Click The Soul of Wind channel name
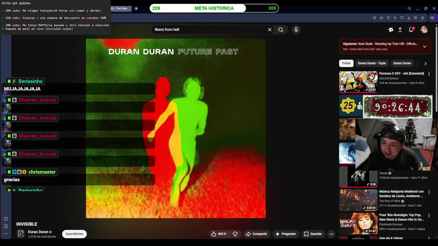The width and height of the screenshot is (438, 246). click(389, 201)
